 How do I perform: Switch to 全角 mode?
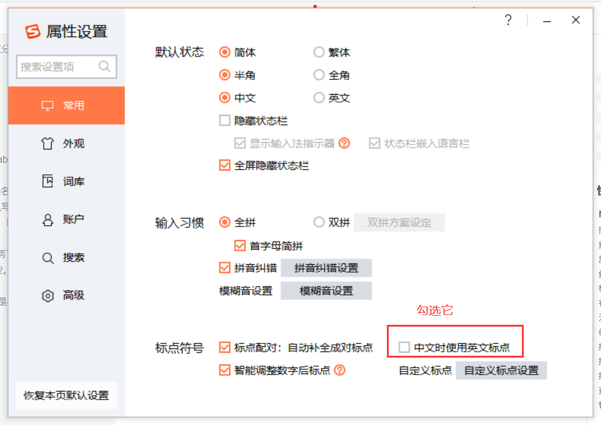318,75
